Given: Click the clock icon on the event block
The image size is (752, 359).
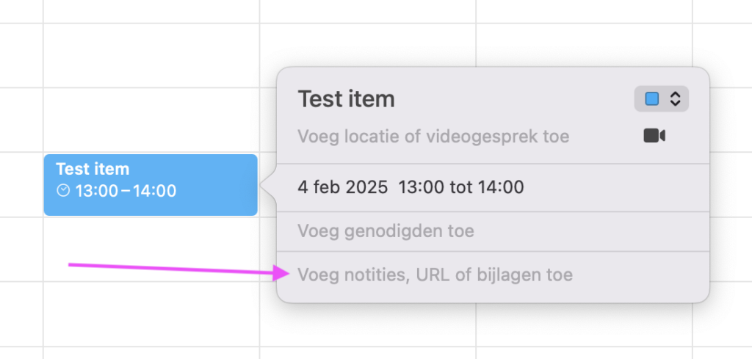Looking at the screenshot, I should click(x=64, y=191).
